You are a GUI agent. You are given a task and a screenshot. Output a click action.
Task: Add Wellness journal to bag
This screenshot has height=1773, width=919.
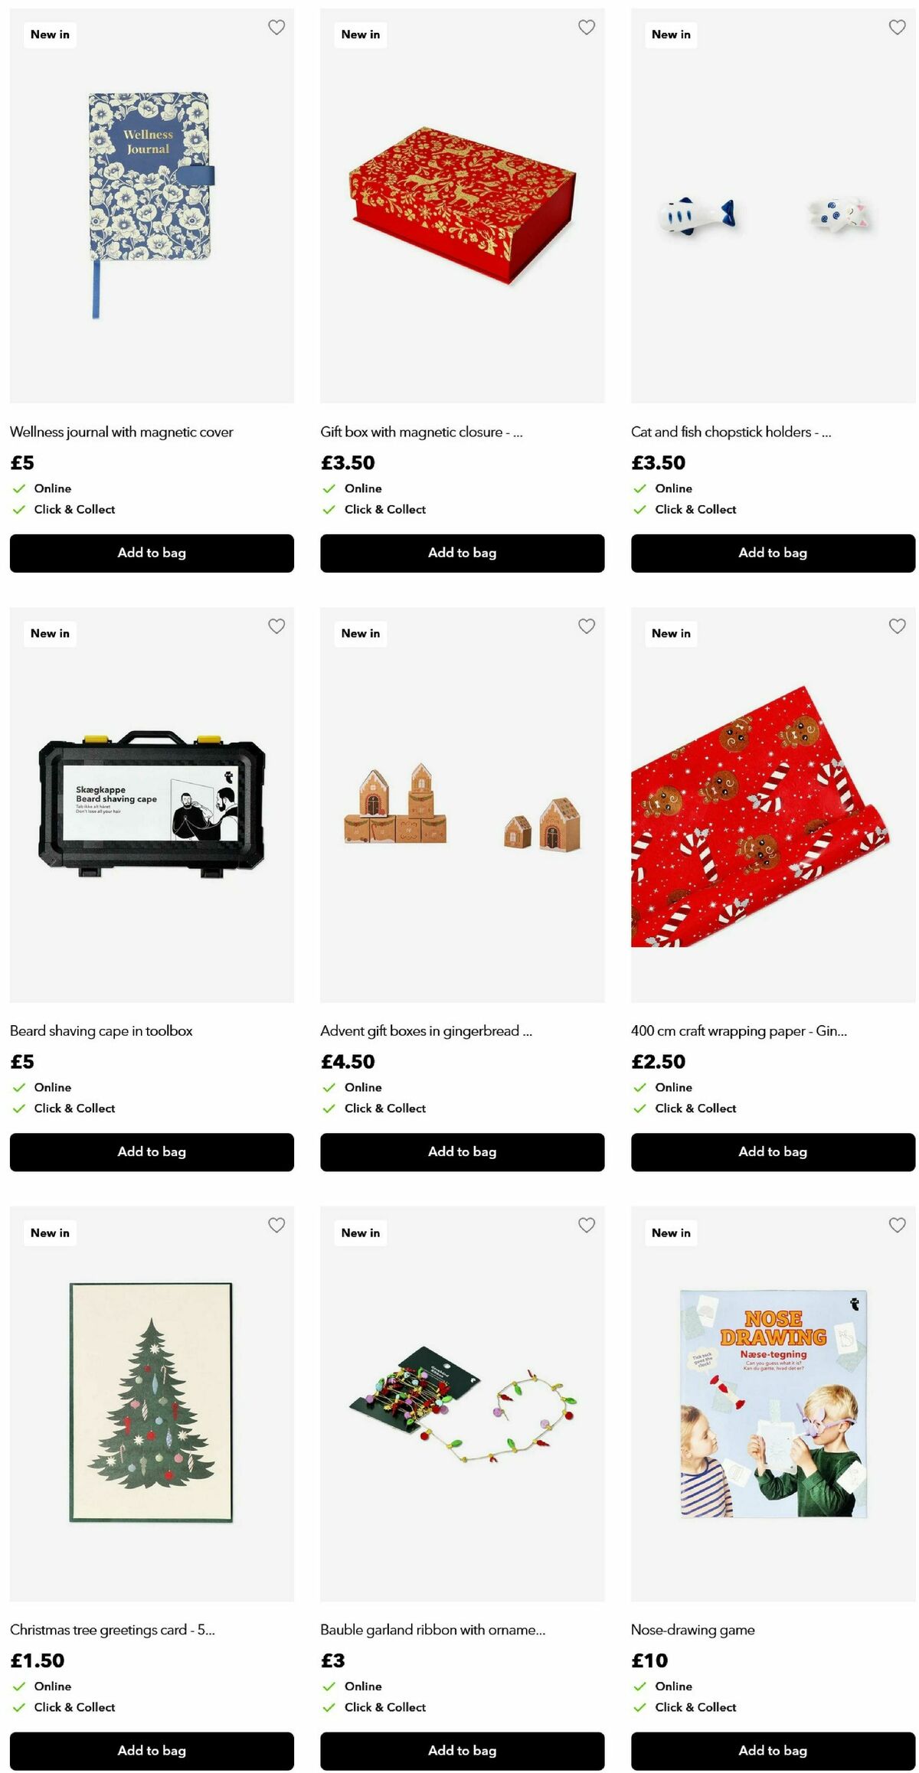coord(152,553)
